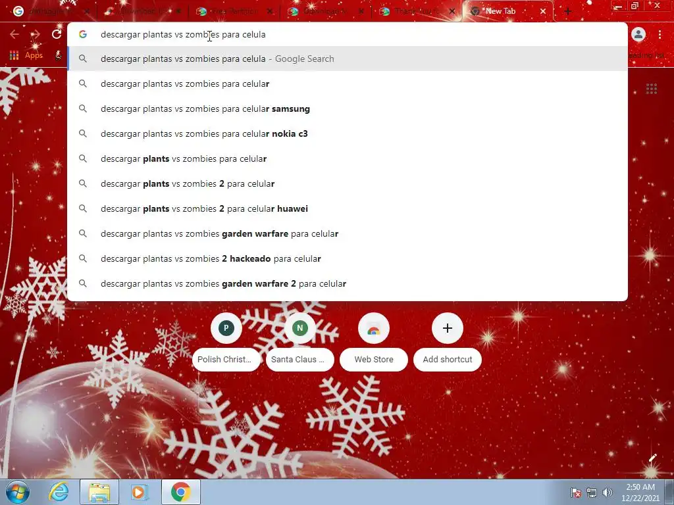This screenshot has width=674, height=505.
Task: Choose 'zombies garden warfare para celular' suggestion
Action: 348,233
